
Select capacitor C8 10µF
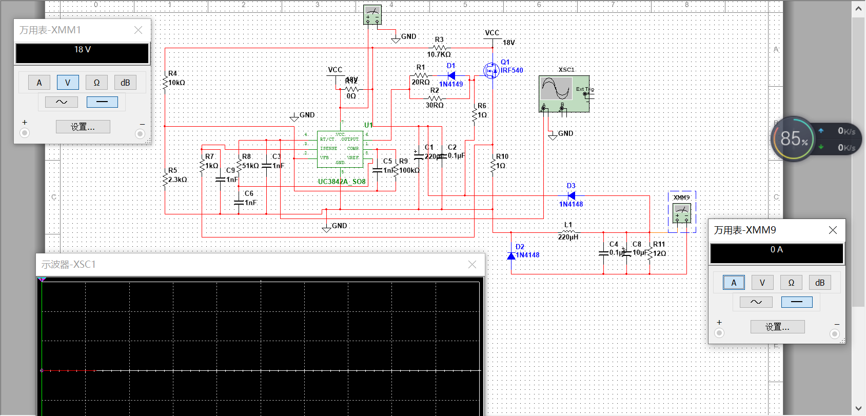(626, 252)
